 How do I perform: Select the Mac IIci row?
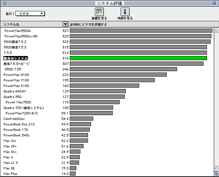pos(107,141)
